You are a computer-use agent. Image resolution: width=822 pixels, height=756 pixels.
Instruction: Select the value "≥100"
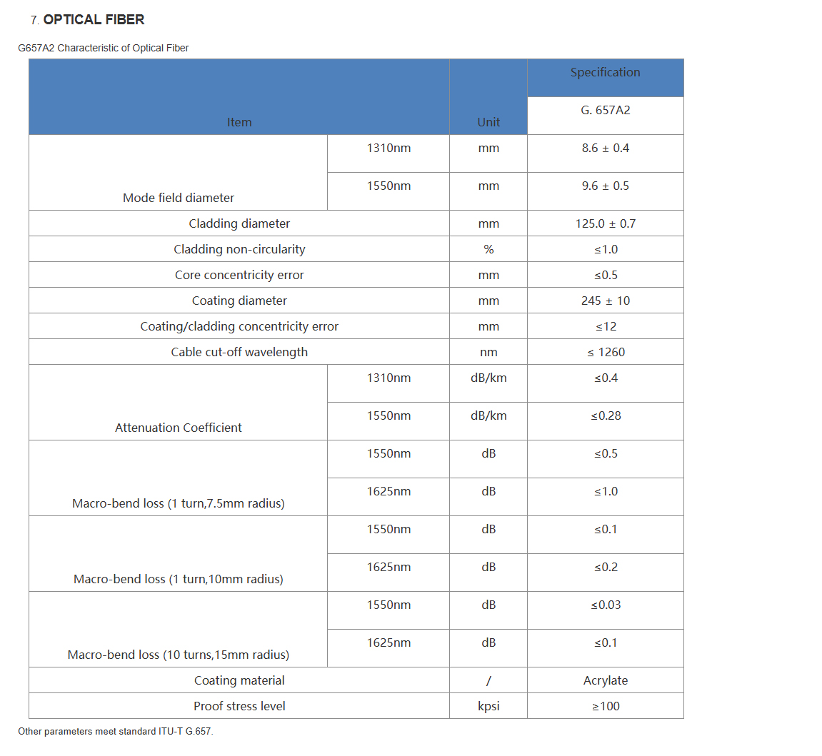[606, 706]
